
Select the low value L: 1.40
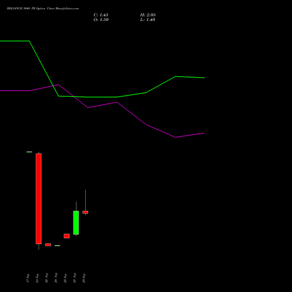(x=148, y=20)
